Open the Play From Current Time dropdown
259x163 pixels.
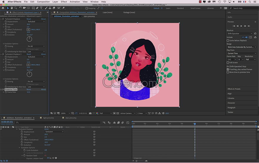(242, 53)
